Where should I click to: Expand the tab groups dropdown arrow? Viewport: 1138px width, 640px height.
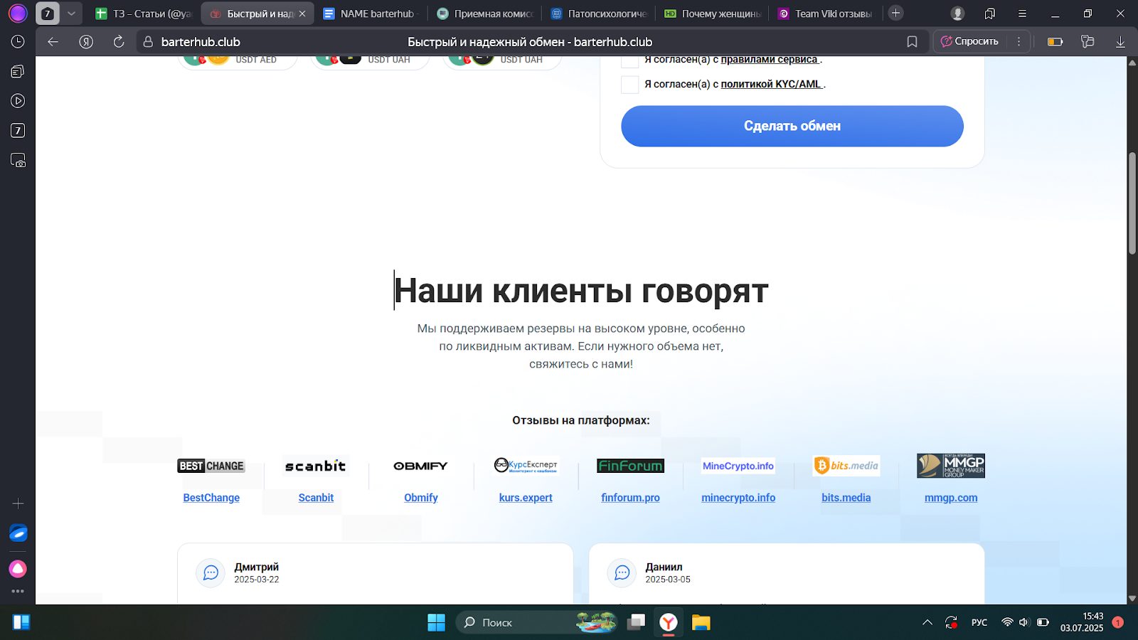(x=71, y=14)
